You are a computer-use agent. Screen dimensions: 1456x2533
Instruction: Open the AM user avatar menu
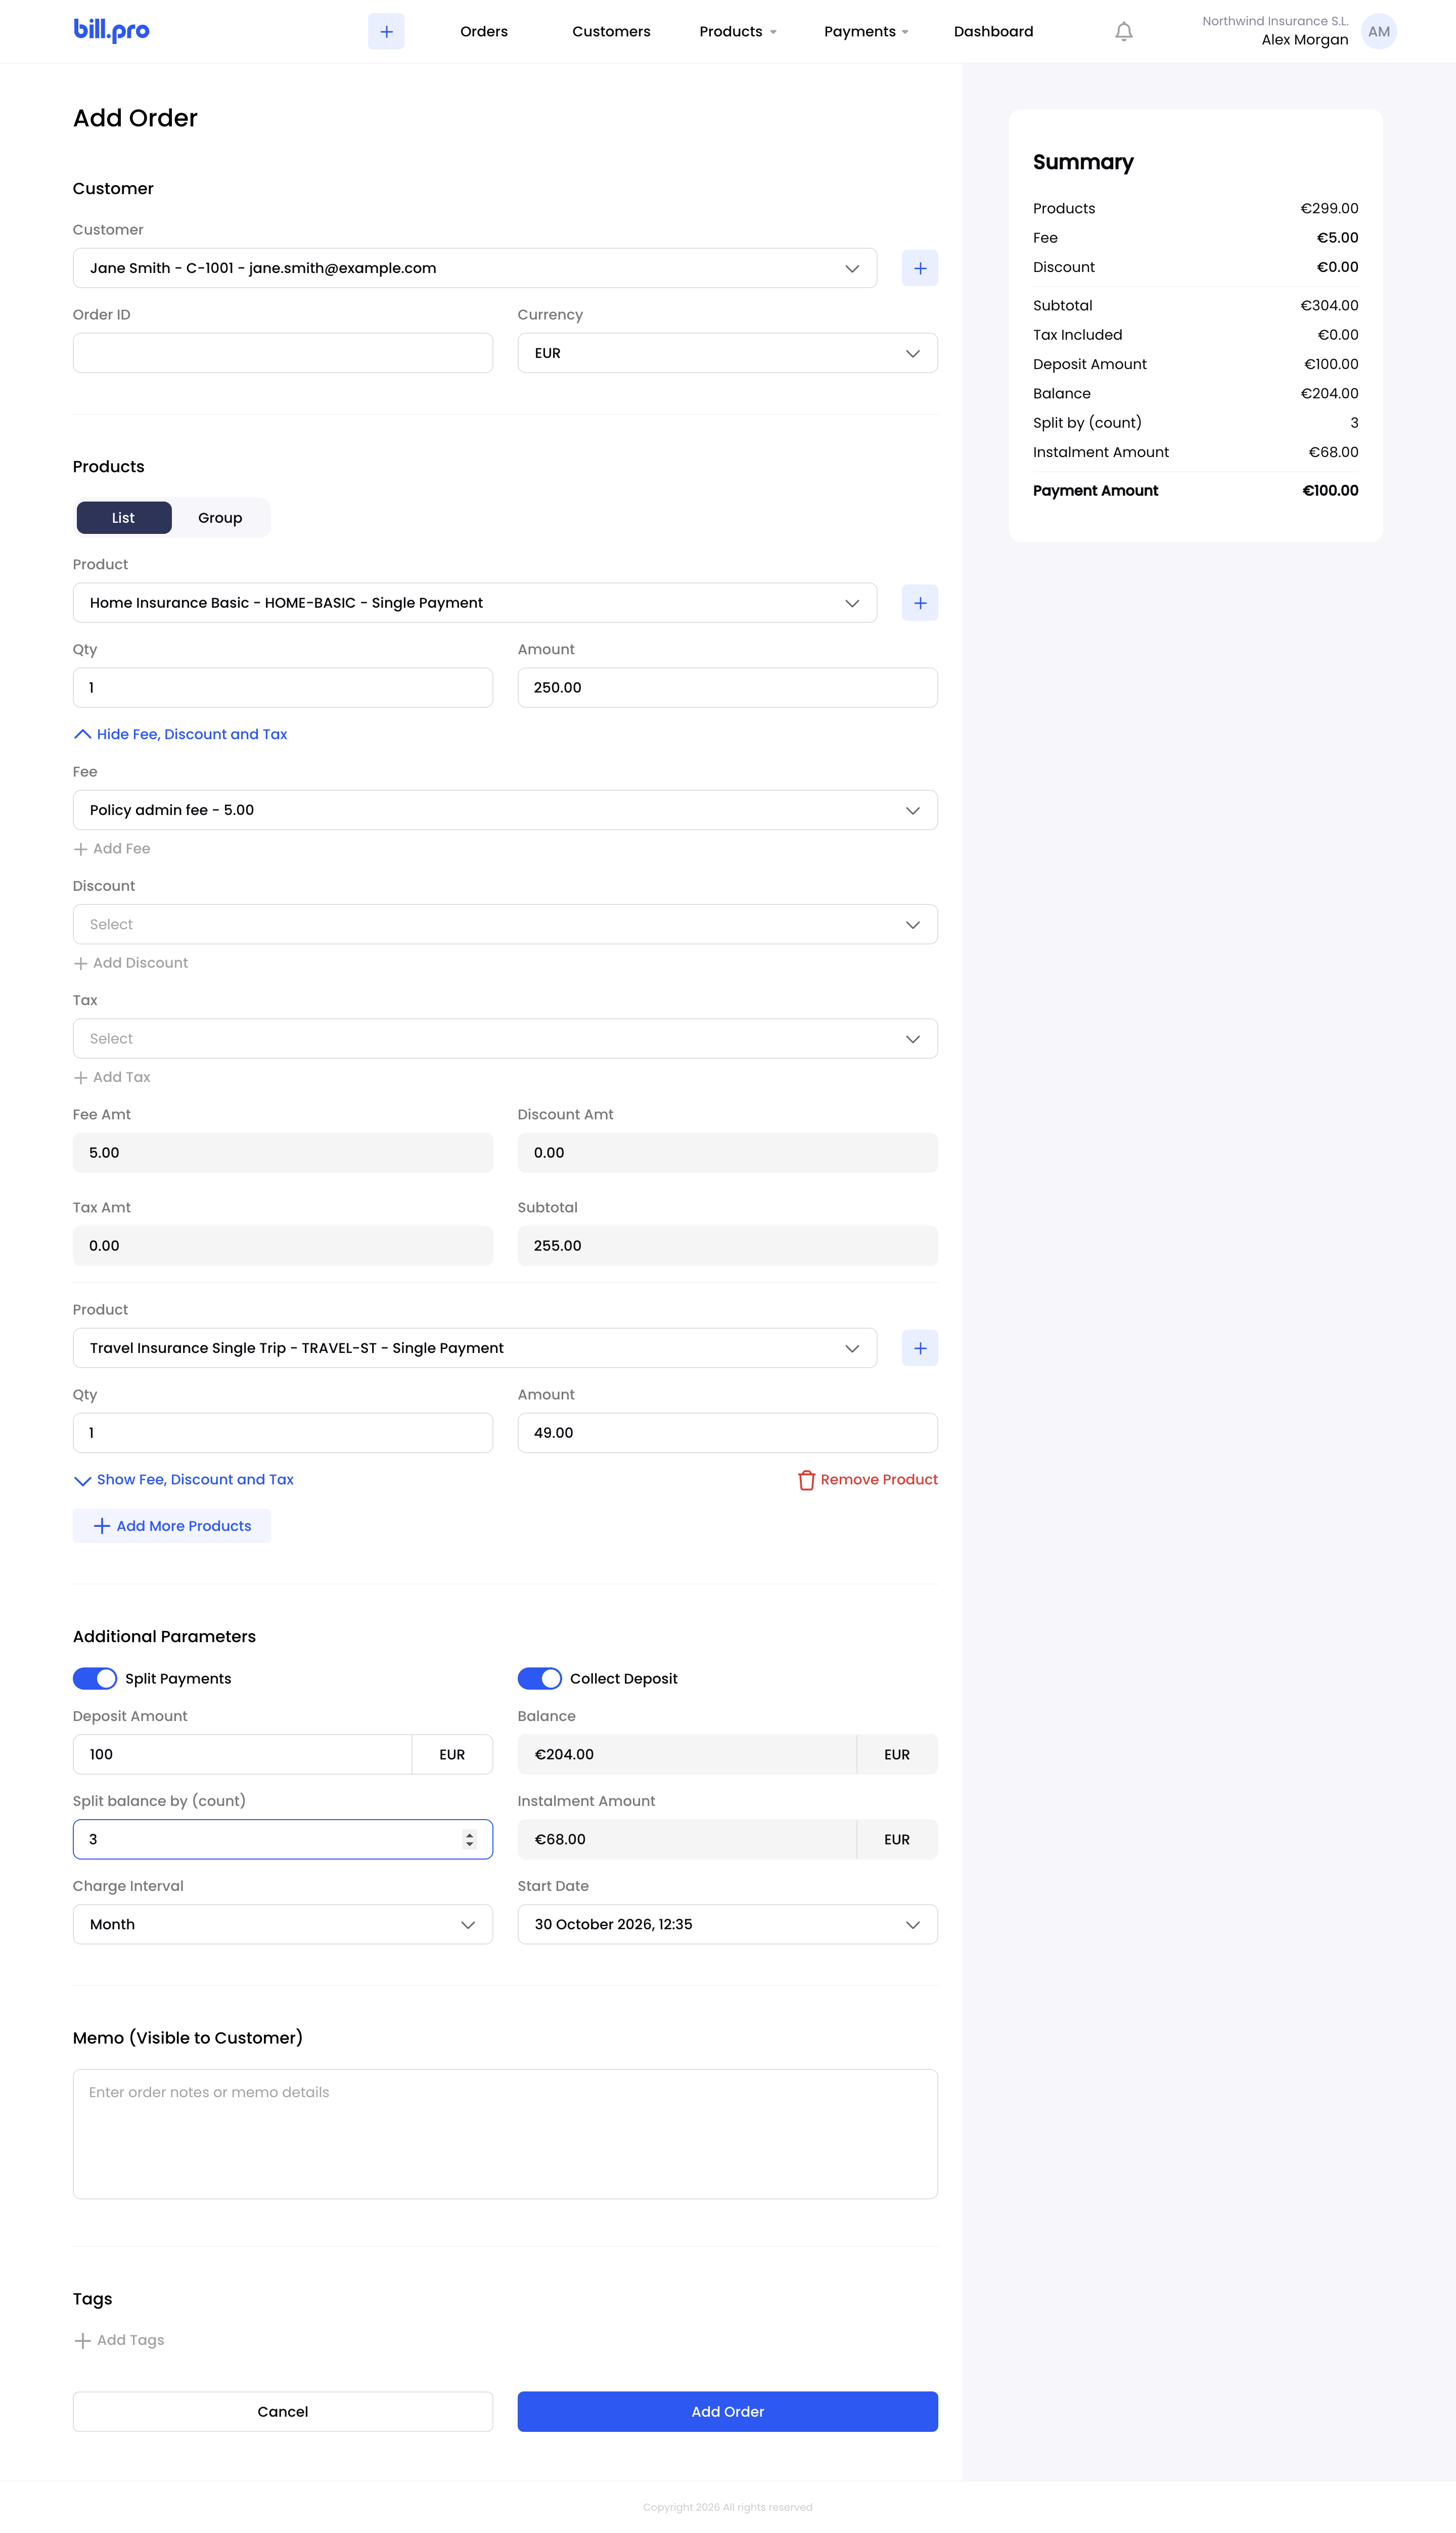click(x=1379, y=32)
